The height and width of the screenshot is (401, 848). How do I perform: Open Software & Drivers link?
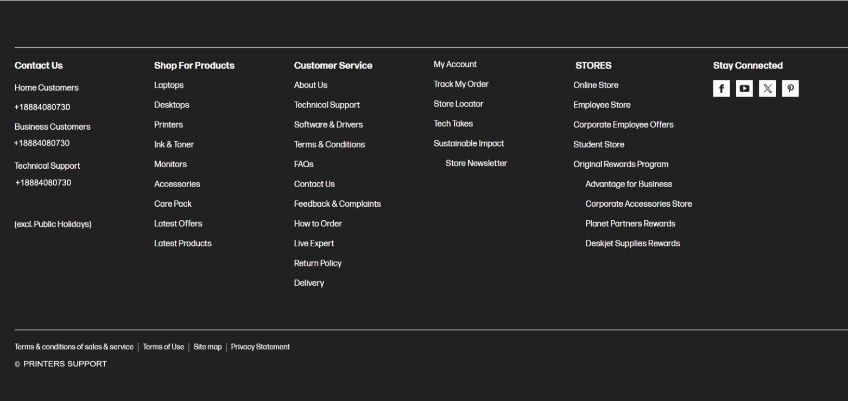[x=328, y=125]
